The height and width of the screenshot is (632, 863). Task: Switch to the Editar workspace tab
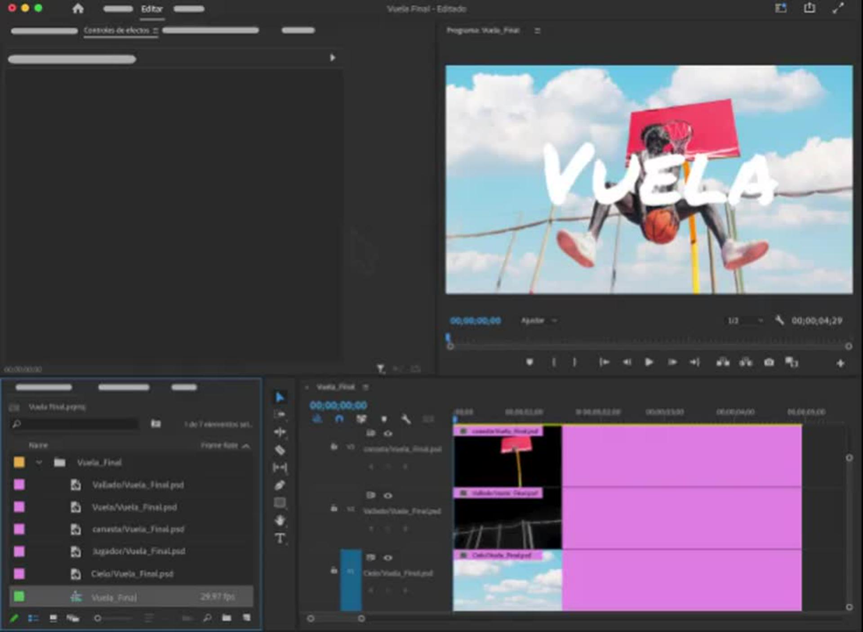click(152, 9)
